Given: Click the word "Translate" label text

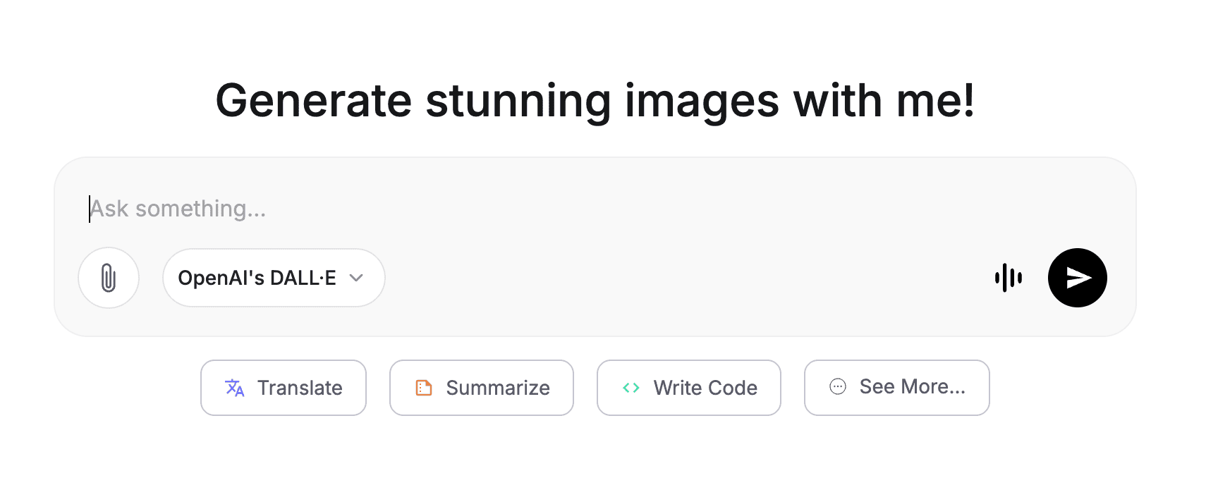Looking at the screenshot, I should click(x=300, y=388).
